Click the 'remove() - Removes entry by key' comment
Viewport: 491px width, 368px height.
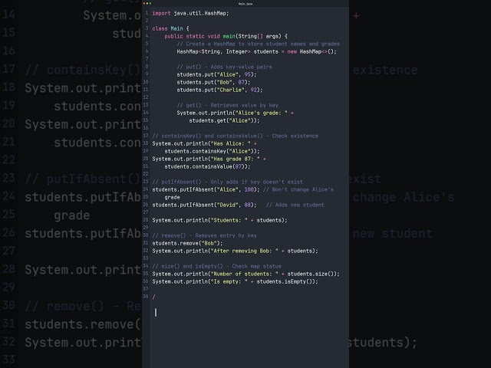205,235
